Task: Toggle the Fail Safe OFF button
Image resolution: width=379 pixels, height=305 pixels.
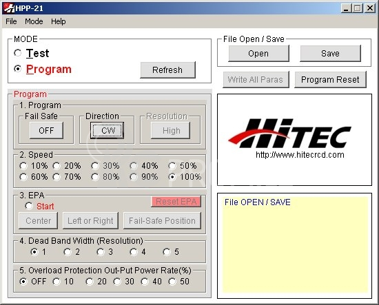Action: coord(46,130)
